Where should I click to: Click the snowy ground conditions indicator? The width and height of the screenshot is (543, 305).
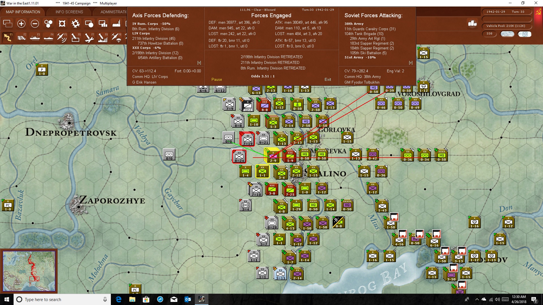pyautogui.click(x=507, y=34)
